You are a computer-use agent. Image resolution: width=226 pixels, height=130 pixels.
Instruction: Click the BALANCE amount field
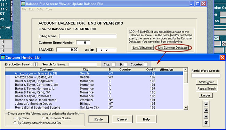point(67,50)
